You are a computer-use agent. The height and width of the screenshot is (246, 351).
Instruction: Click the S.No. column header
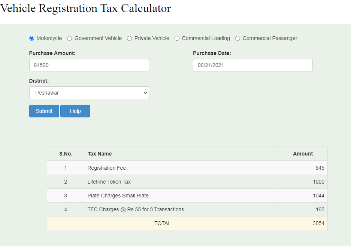66,154
